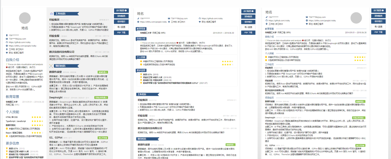Screen dimensions: 391x159
Task: Click the star rating beside HTML 和 CSS skill
Action: point(37,117)
